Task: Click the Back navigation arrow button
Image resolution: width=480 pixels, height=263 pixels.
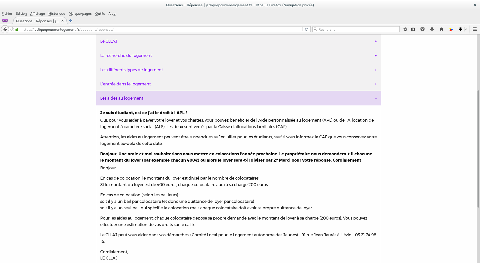Action: point(5,29)
